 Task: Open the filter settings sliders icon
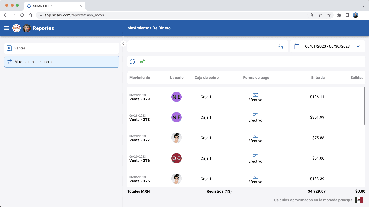[x=281, y=46]
